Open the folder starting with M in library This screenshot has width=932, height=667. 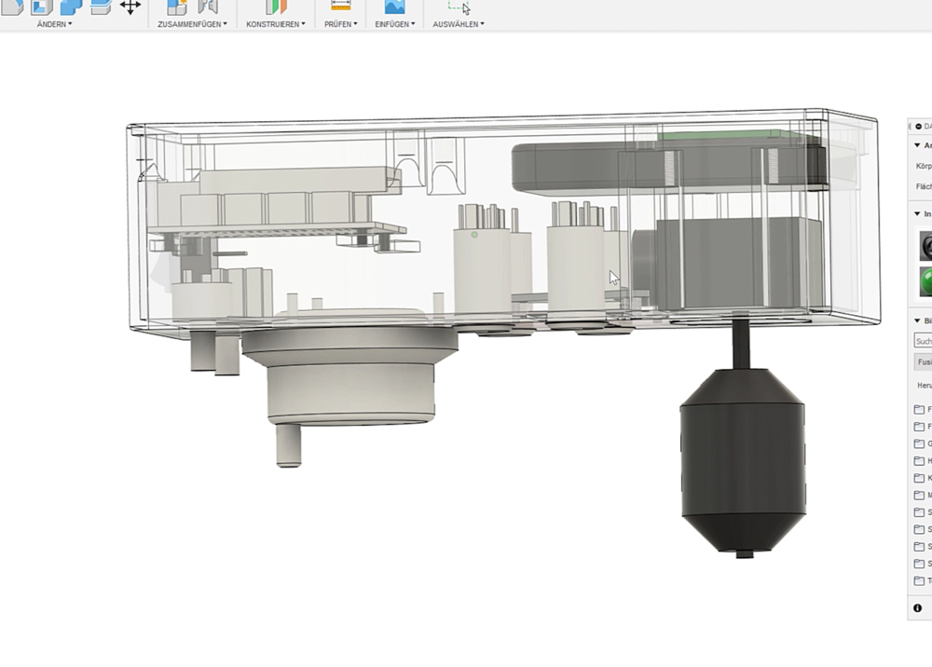tap(923, 496)
